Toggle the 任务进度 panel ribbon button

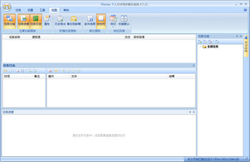coord(24,21)
